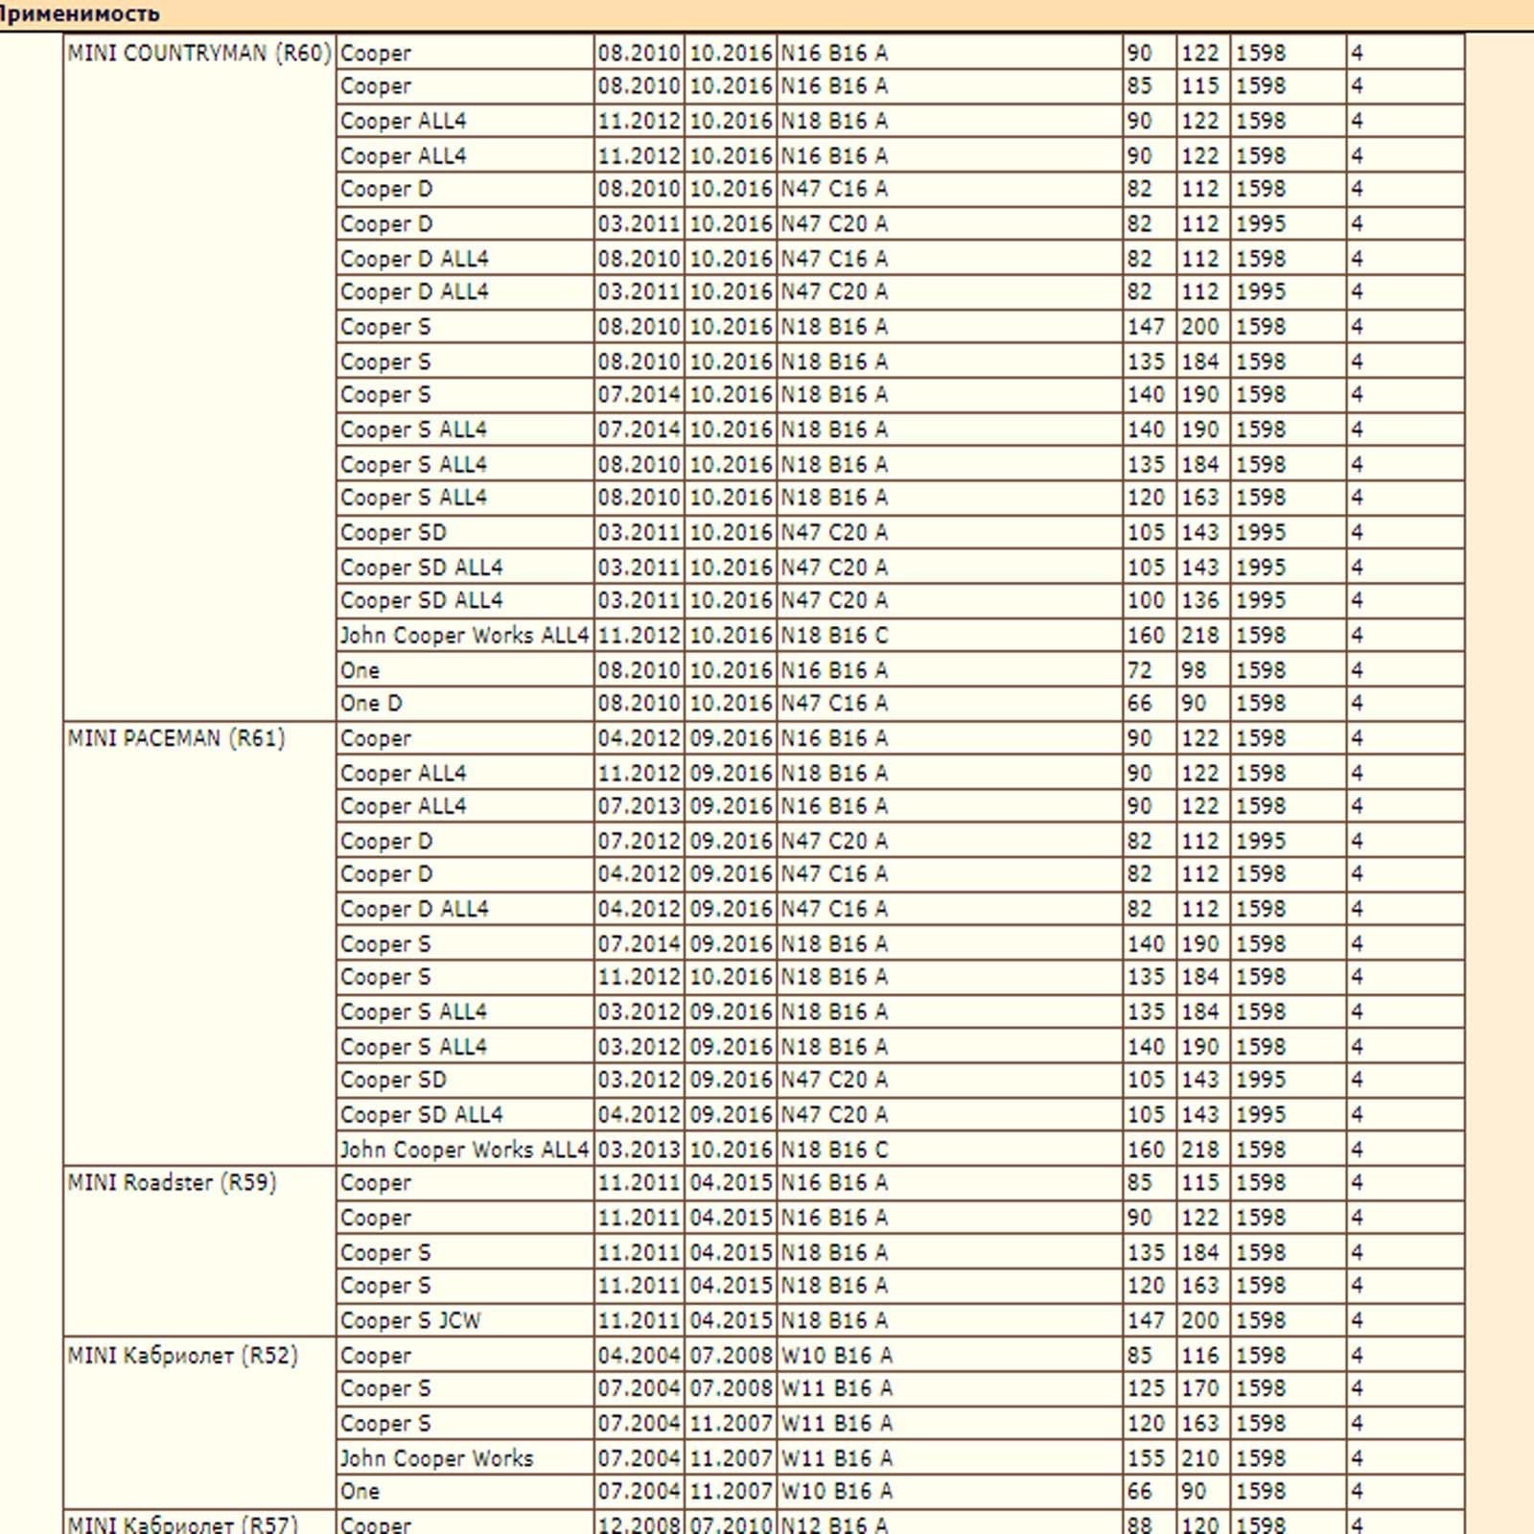
Task: Select the MINI Кабриолет (R52) model cell
Action: tap(183, 1356)
